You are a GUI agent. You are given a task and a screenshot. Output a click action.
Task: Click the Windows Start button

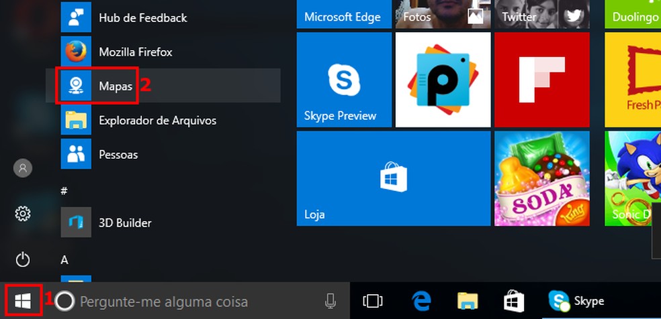24,300
